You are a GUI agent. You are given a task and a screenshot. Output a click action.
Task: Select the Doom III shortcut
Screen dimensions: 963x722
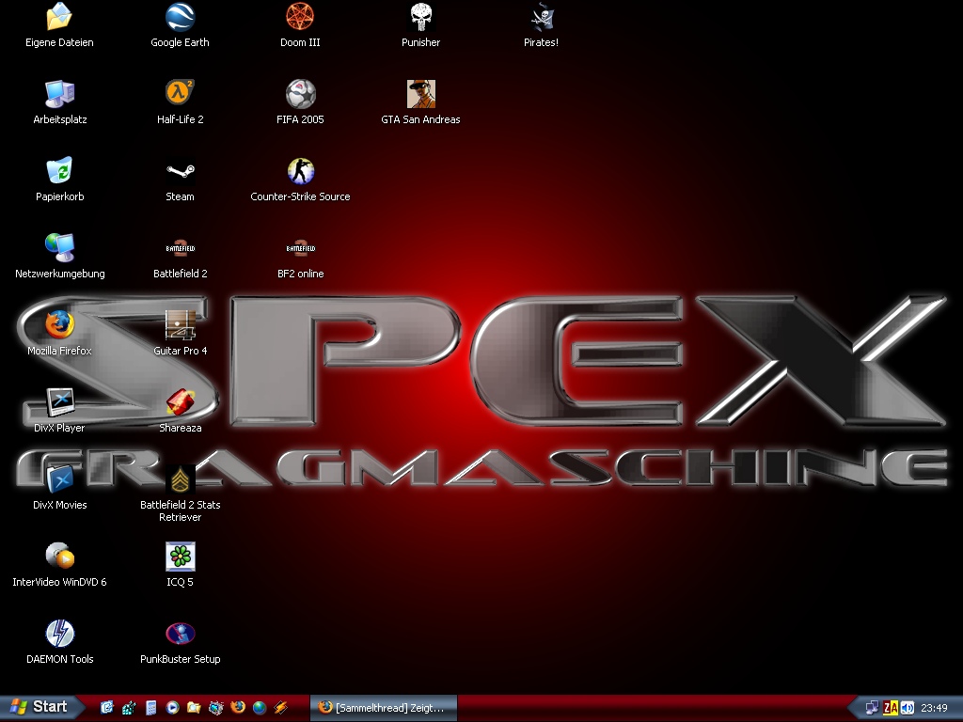click(300, 17)
